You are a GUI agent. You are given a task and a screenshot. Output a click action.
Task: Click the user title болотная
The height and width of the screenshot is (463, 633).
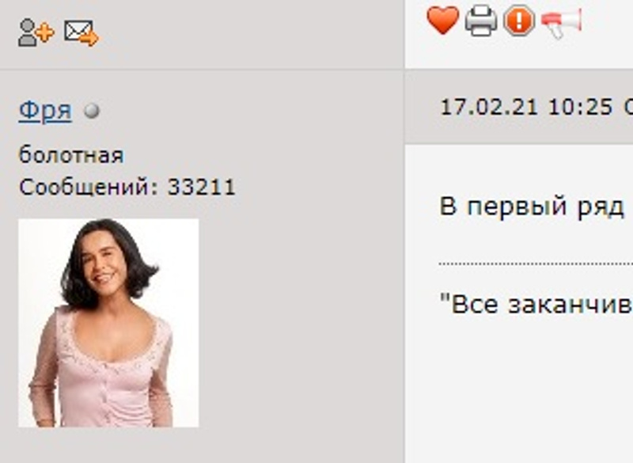(71, 155)
